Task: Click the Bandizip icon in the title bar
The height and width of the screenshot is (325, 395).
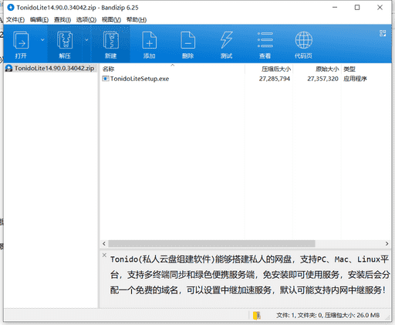Action: pos(11,8)
